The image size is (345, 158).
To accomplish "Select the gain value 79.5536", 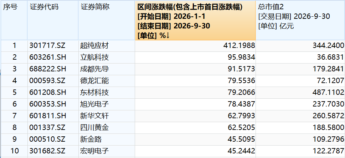I will (241, 81).
